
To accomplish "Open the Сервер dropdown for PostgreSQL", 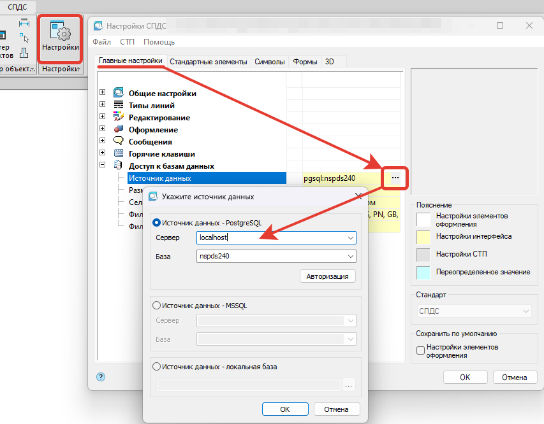I will pyautogui.click(x=350, y=237).
